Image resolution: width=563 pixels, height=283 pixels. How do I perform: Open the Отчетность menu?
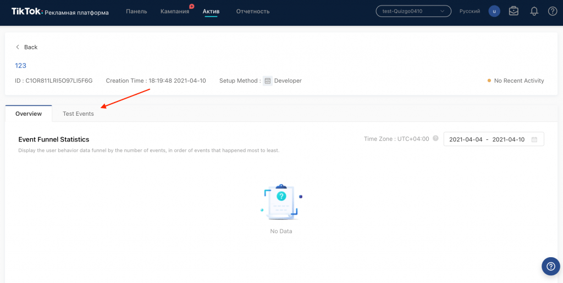[x=253, y=11]
